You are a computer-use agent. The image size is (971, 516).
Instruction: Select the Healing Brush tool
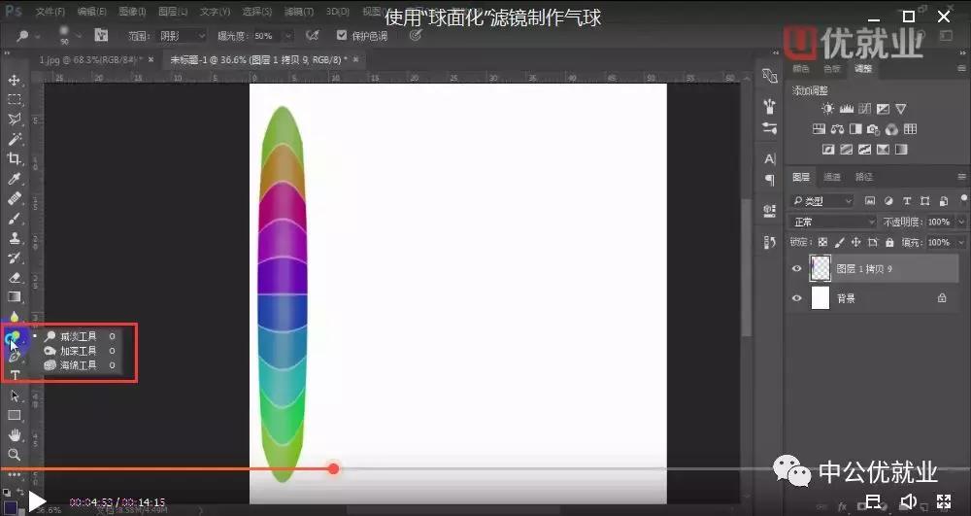point(15,199)
